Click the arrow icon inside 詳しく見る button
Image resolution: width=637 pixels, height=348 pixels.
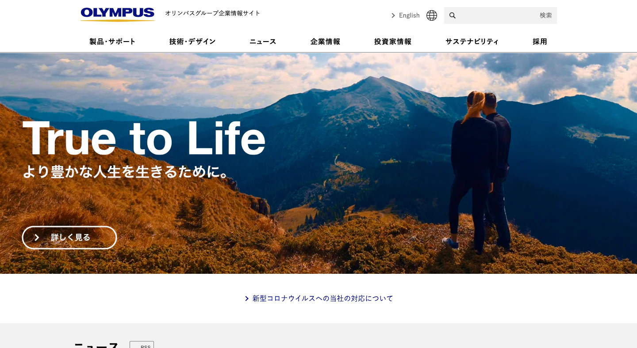tap(37, 237)
